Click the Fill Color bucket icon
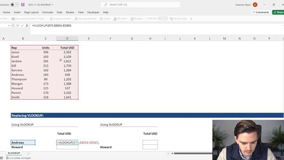This screenshot has width=284, height=160. pyautogui.click(x=115, y=19)
